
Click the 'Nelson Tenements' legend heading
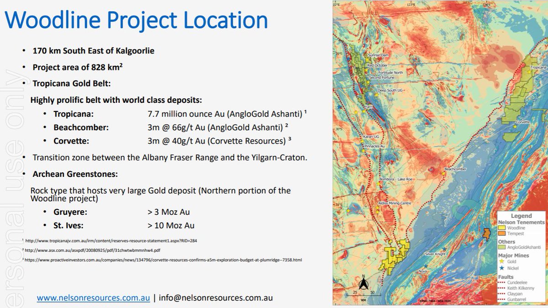coord(521,222)
